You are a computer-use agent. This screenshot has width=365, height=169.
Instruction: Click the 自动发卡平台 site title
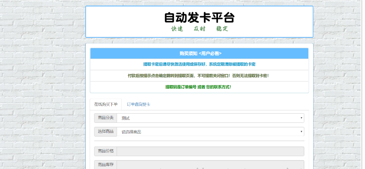pos(199,18)
